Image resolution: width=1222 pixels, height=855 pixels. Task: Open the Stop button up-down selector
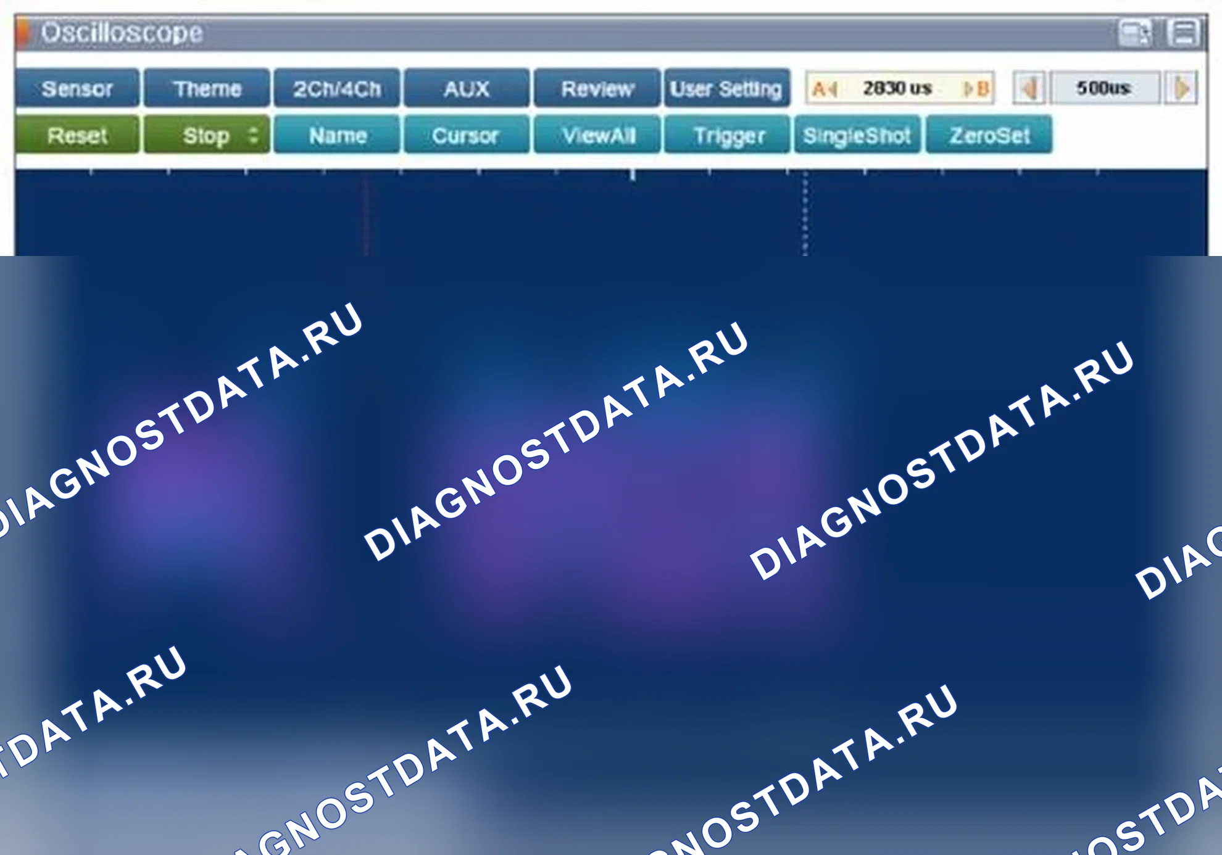(253, 135)
